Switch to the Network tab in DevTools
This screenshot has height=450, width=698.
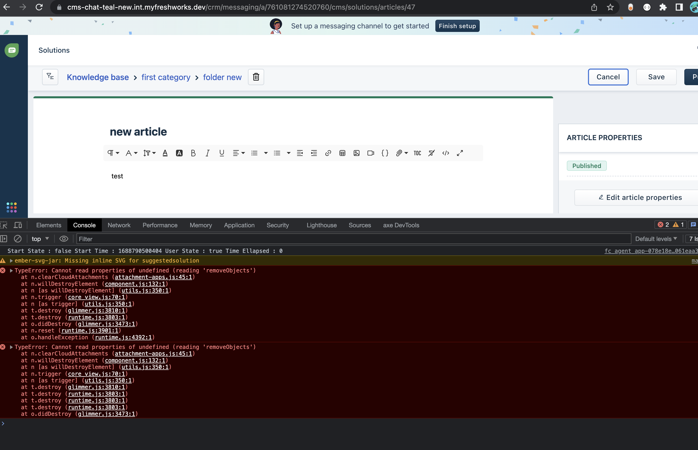coord(119,225)
